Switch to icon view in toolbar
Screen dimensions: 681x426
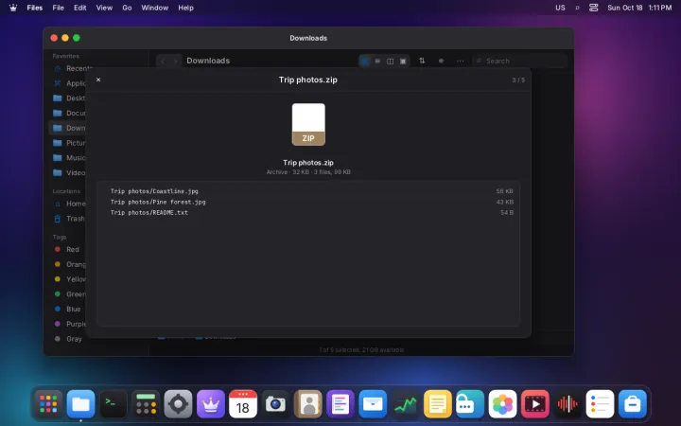(x=365, y=61)
